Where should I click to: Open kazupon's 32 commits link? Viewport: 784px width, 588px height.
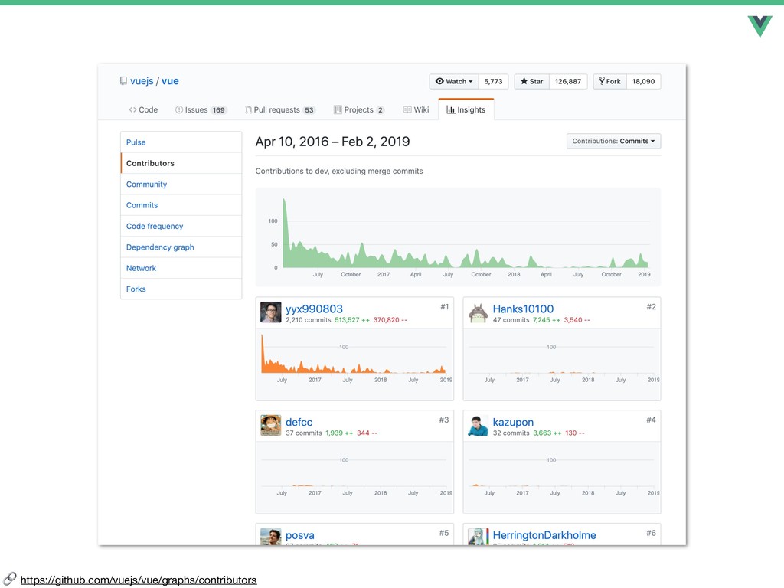point(511,433)
